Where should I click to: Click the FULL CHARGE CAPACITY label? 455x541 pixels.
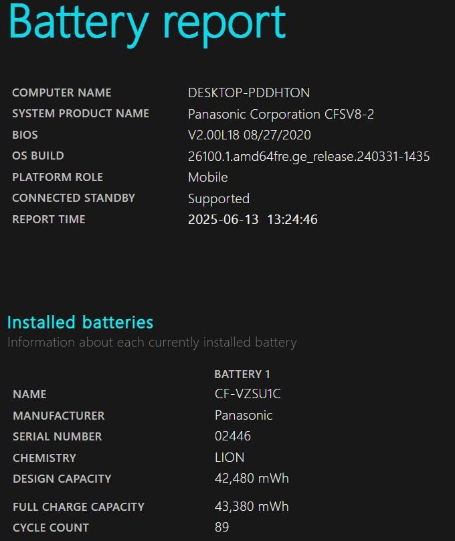(78, 507)
